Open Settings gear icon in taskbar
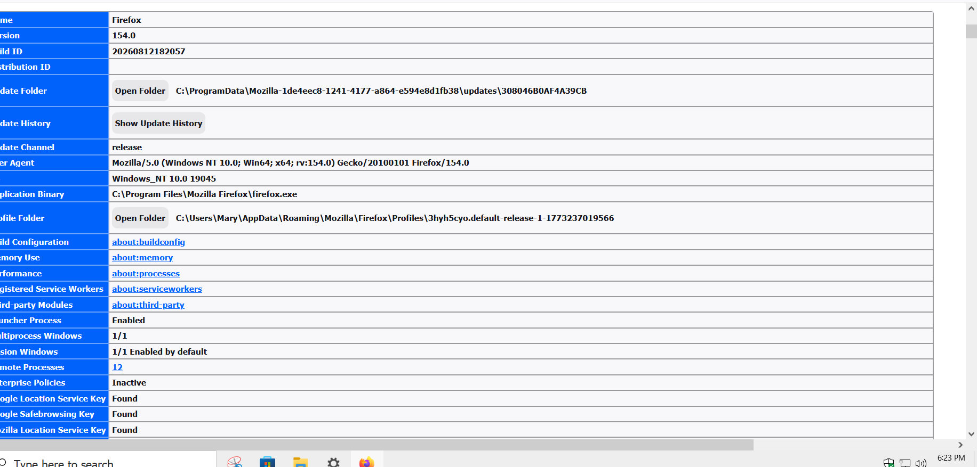The image size is (977, 467). pyautogui.click(x=334, y=462)
